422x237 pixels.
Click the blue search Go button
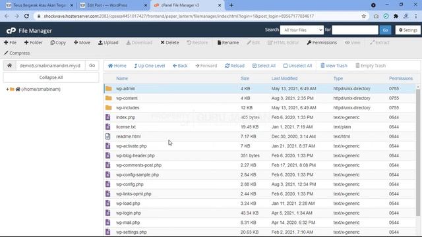(385, 30)
